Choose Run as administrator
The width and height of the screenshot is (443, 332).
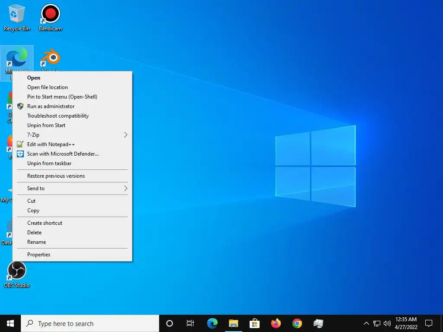tap(72, 106)
